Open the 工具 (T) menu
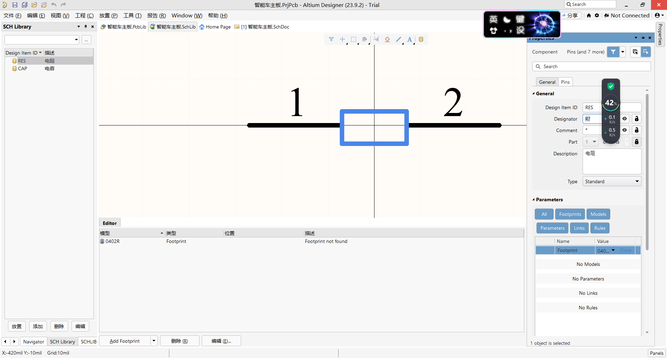Image resolution: width=667 pixels, height=358 pixels. click(x=132, y=16)
